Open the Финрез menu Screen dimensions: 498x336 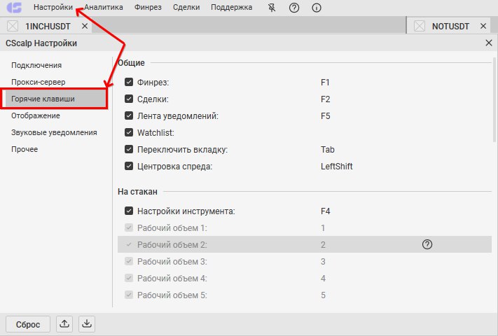pyautogui.click(x=148, y=7)
